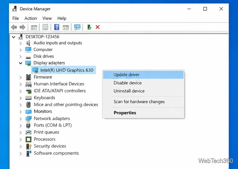Expand the Disk drives chevron
The width and height of the screenshot is (238, 169).
21,57
